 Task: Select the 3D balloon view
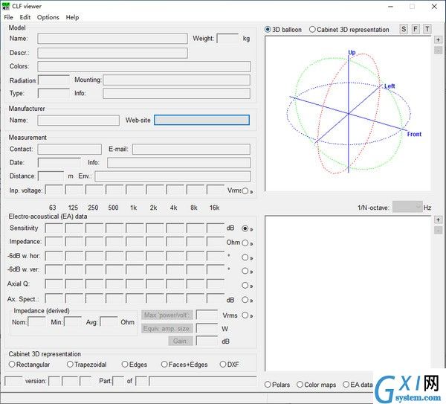(283, 30)
